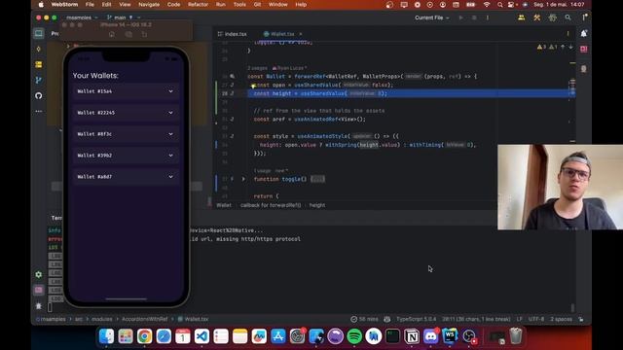623x350 pixels.
Task: Click the intention lightbulb on line 27
Action: click(253, 86)
